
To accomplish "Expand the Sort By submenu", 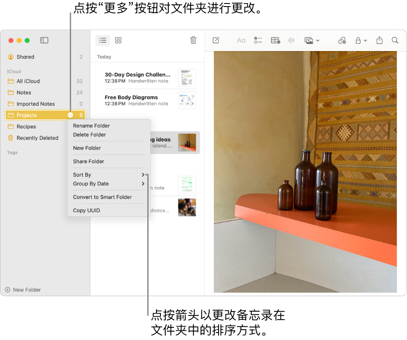I will tap(109, 175).
